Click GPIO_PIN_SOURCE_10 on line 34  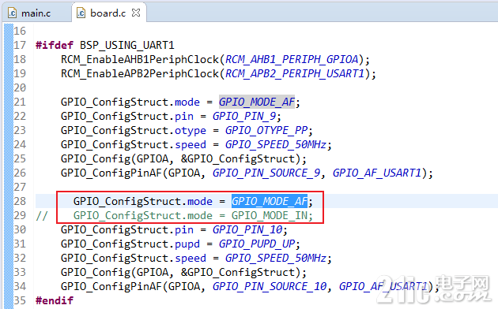click(270, 286)
